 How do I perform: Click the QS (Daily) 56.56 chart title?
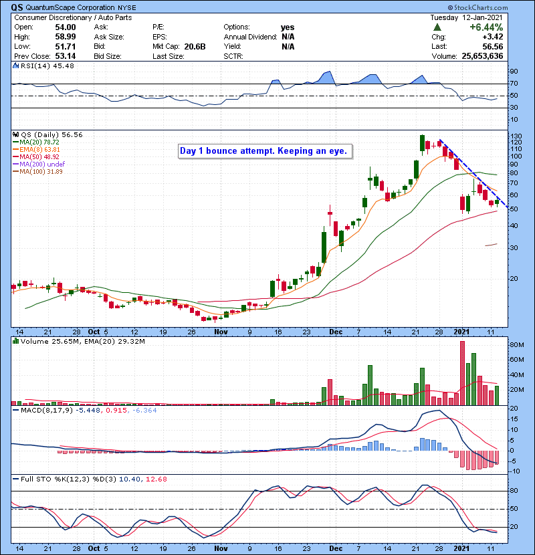click(51, 135)
